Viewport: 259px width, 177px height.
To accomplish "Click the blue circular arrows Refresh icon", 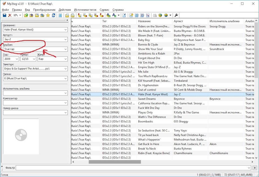I will click(53, 15).
